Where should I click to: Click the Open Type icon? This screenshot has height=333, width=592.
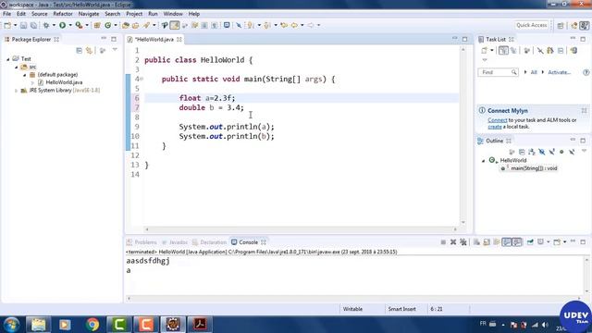point(126,25)
